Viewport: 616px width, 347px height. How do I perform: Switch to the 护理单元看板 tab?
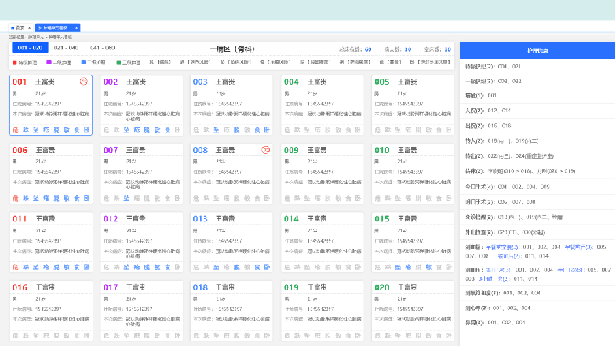click(58, 28)
